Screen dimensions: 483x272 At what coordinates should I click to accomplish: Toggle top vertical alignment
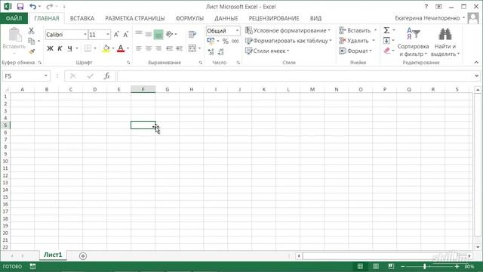pyautogui.click(x=139, y=34)
